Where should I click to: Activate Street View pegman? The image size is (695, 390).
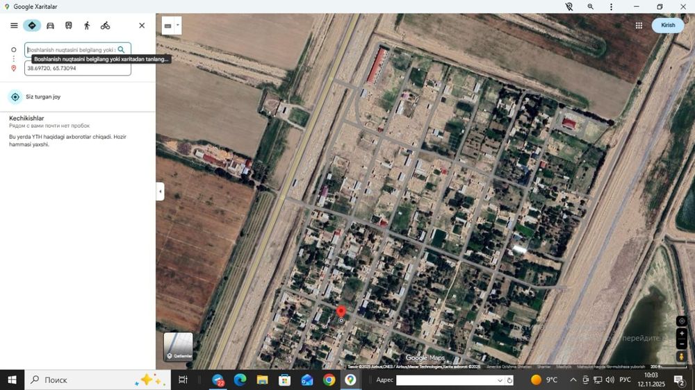tap(681, 357)
